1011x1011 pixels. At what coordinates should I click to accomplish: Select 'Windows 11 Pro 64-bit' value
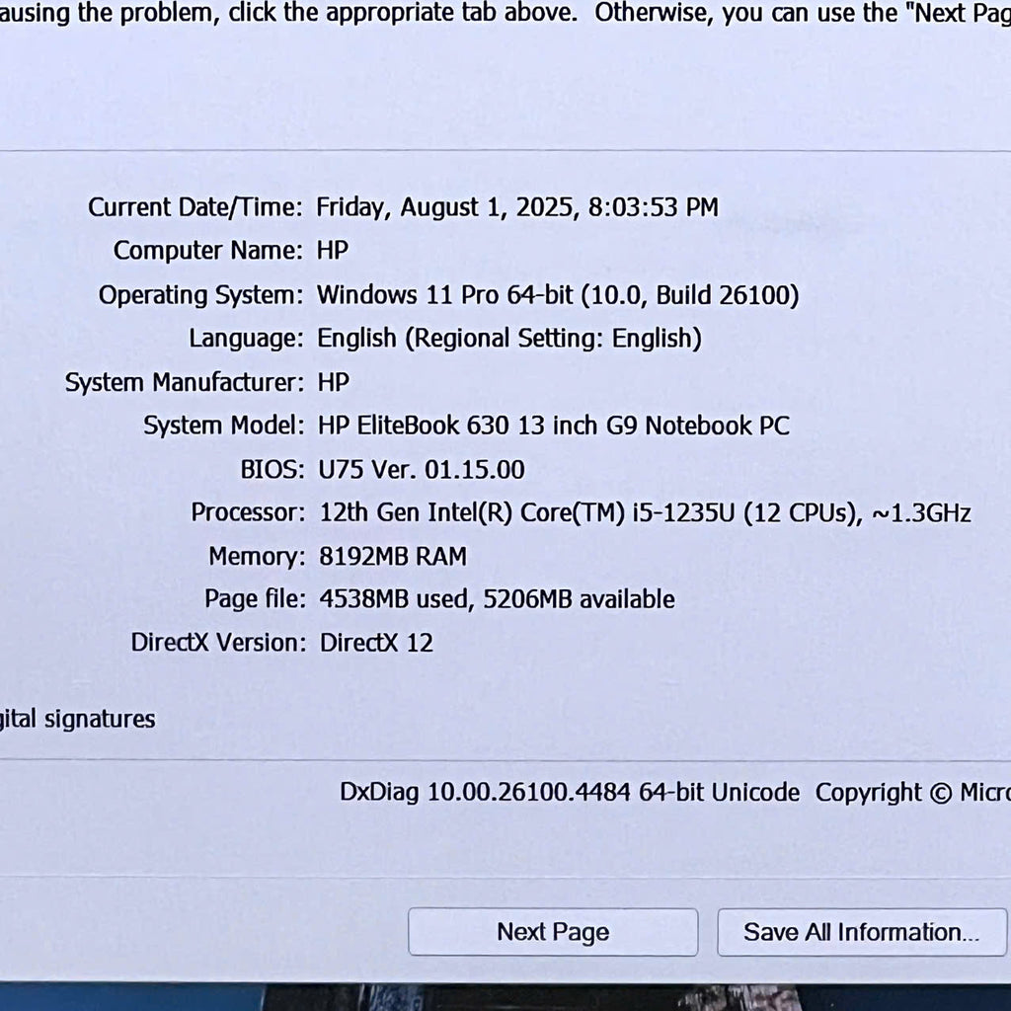point(558,295)
